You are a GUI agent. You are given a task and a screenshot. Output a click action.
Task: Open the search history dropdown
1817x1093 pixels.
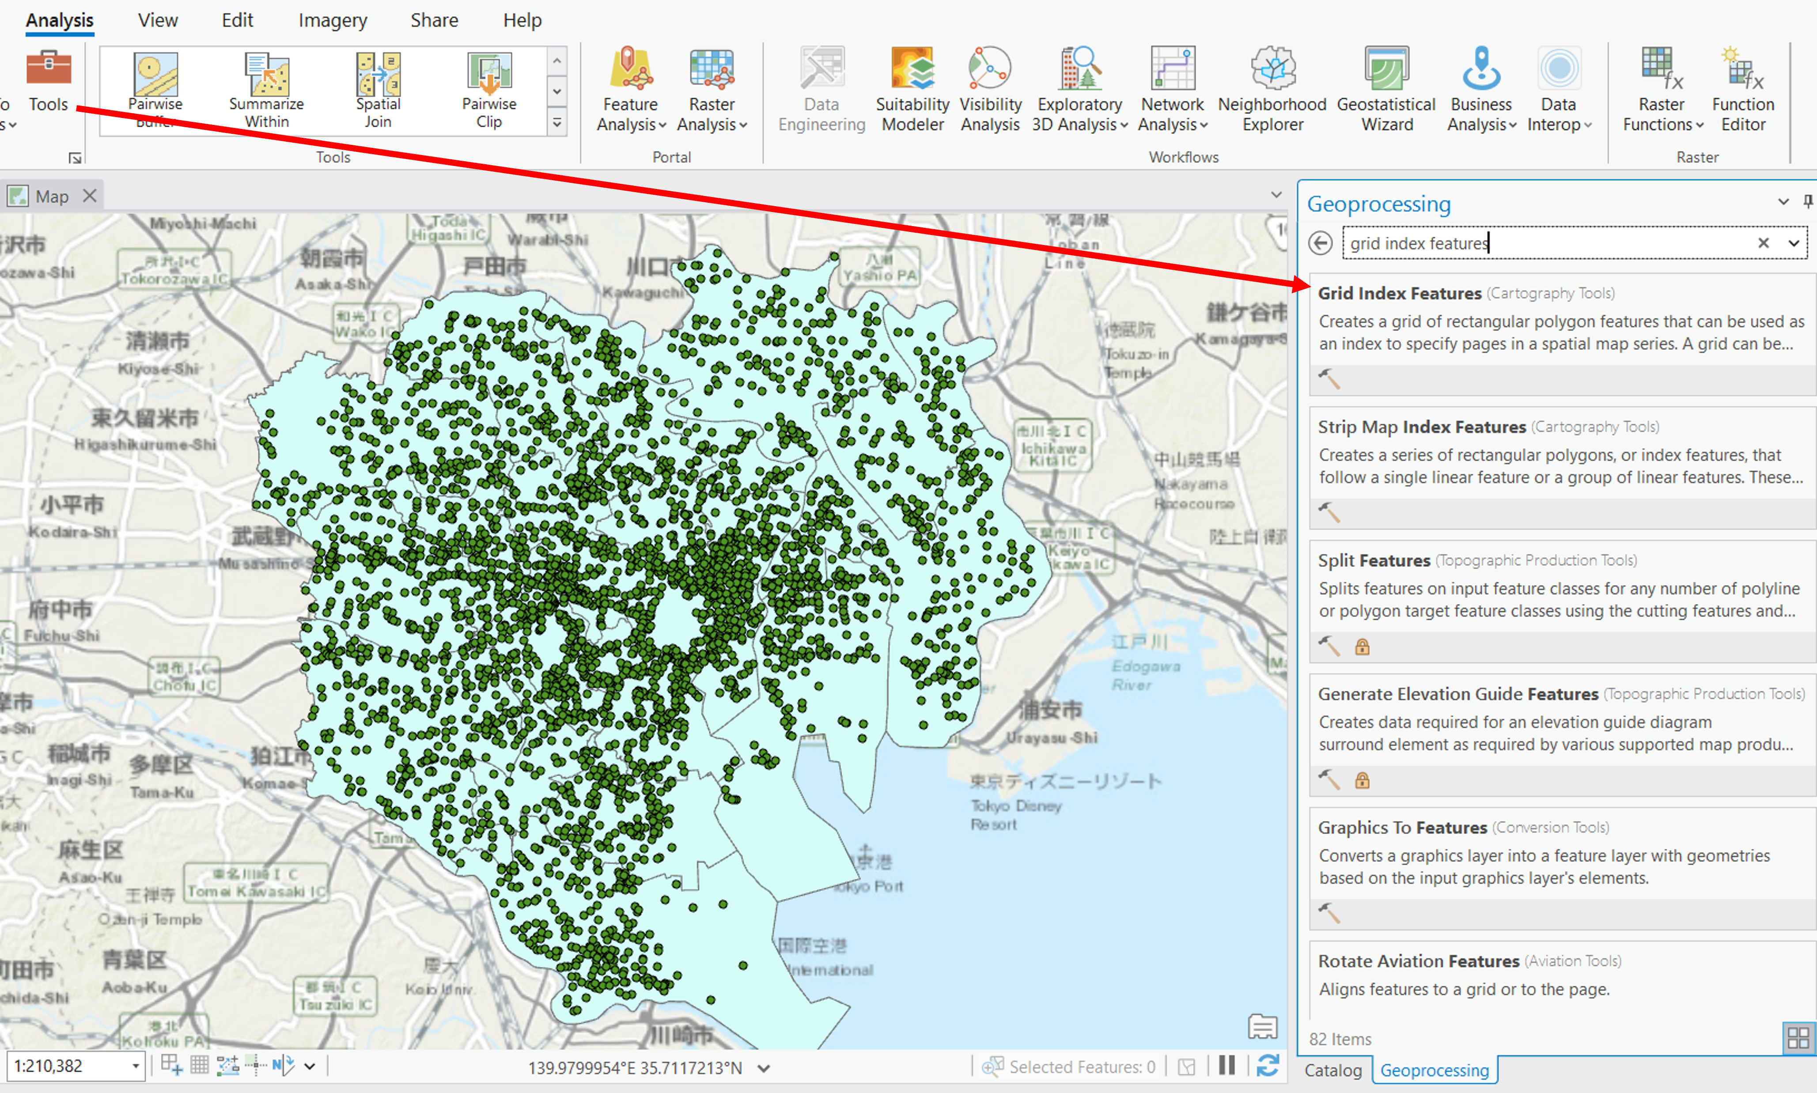click(x=1794, y=243)
